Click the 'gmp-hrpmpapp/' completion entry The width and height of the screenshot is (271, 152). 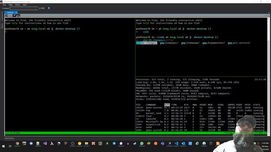click(x=190, y=43)
